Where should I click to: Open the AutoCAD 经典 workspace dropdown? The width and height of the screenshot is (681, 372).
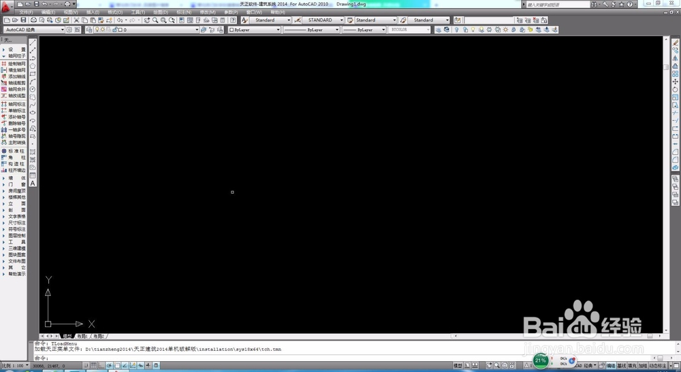point(34,30)
